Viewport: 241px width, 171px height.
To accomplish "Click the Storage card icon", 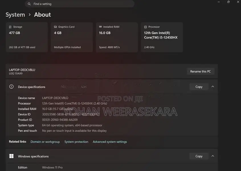I will (10, 27).
